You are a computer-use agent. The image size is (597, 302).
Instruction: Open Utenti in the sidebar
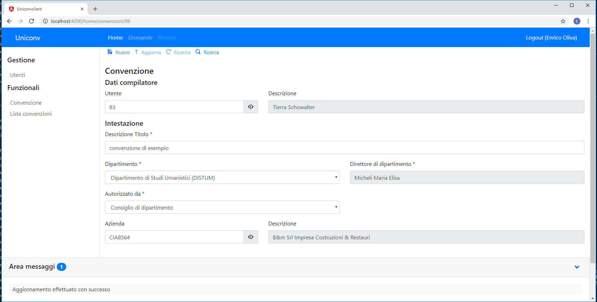click(x=17, y=75)
